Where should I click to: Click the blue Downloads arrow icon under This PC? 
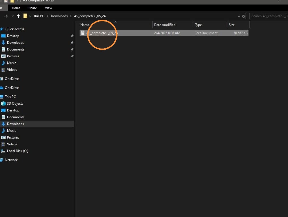coord(3,124)
